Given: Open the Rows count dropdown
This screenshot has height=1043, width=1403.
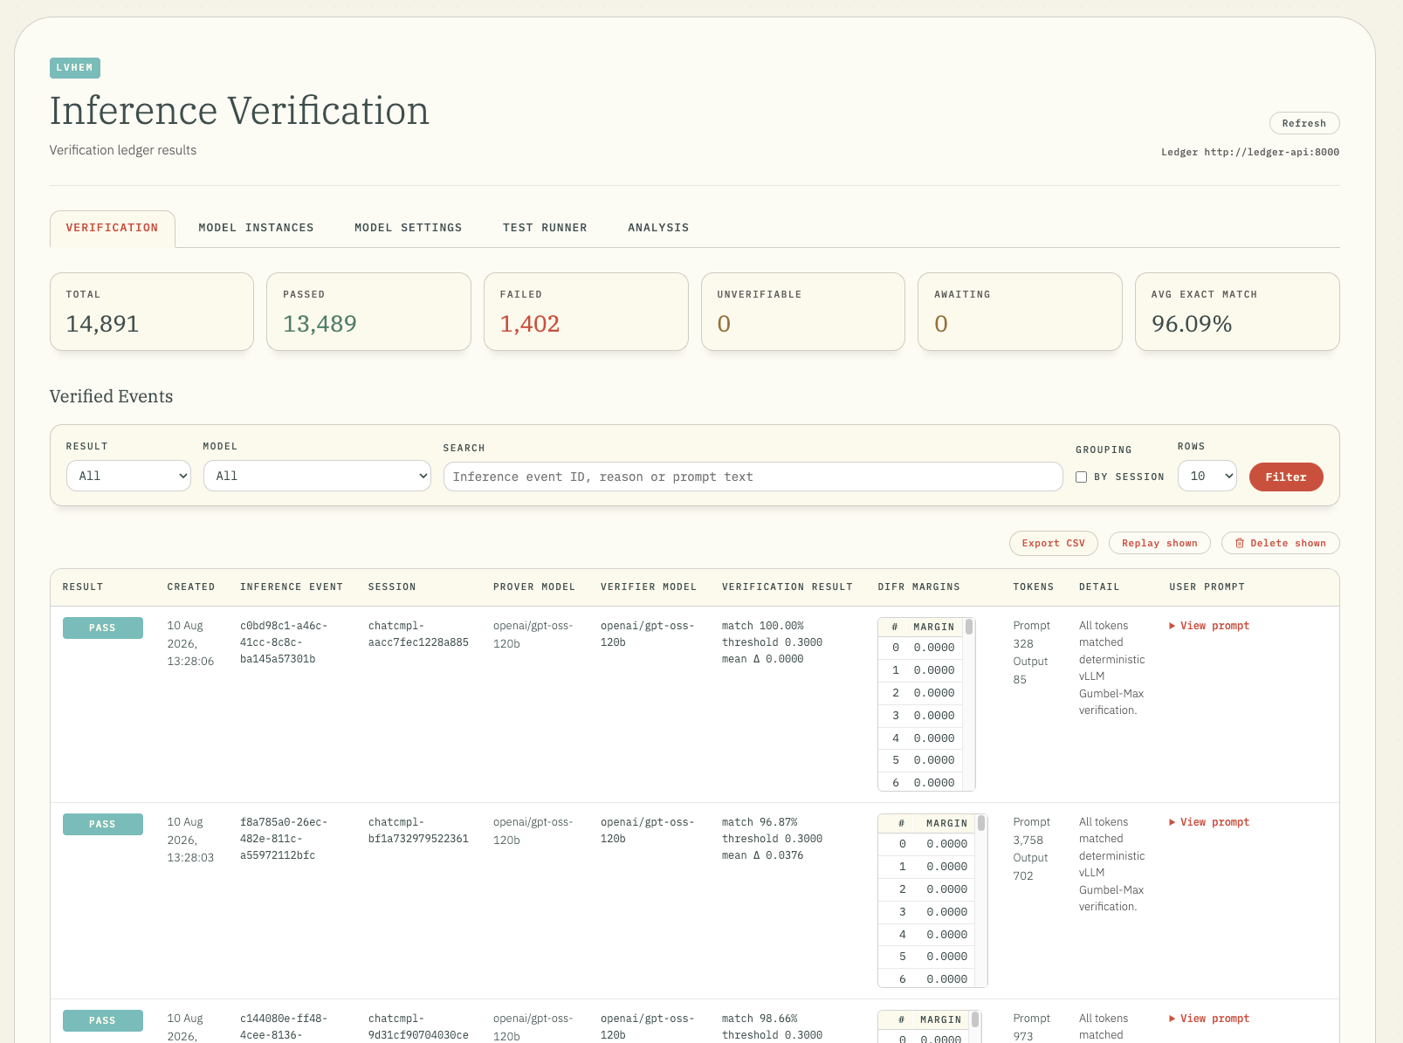Looking at the screenshot, I should pyautogui.click(x=1207, y=476).
